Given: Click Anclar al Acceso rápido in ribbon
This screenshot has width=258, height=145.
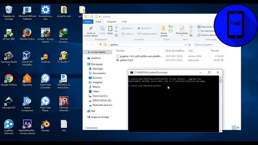Looking at the screenshot, I should pos(91,31).
